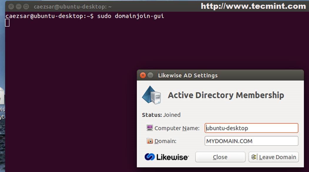309x172 pixels.
Task: Click the 'Active Directory Membership' heading
Action: 226,95
